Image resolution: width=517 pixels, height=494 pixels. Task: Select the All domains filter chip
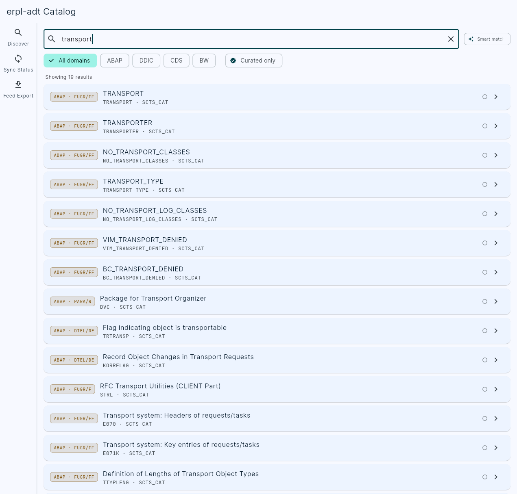coord(70,61)
